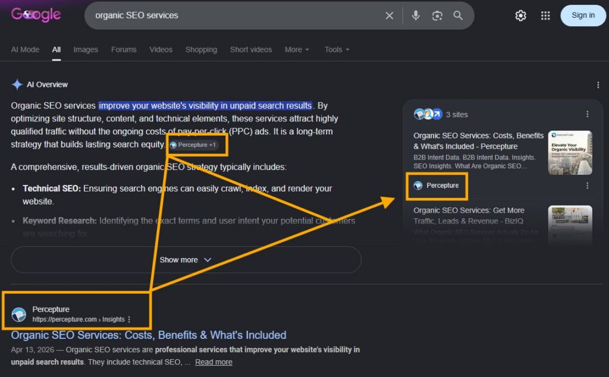609x377 pixels.
Task: Click the Google logo
Action: (x=36, y=15)
